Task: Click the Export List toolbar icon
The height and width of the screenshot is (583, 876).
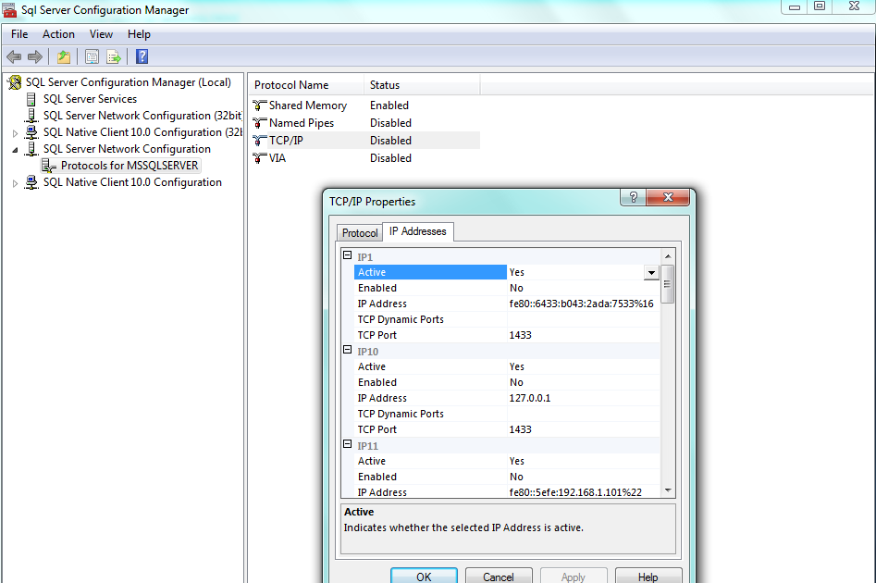Action: (x=114, y=57)
